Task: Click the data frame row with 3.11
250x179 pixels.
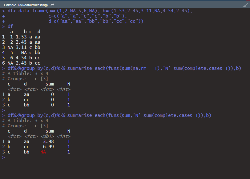Action: 21,47
